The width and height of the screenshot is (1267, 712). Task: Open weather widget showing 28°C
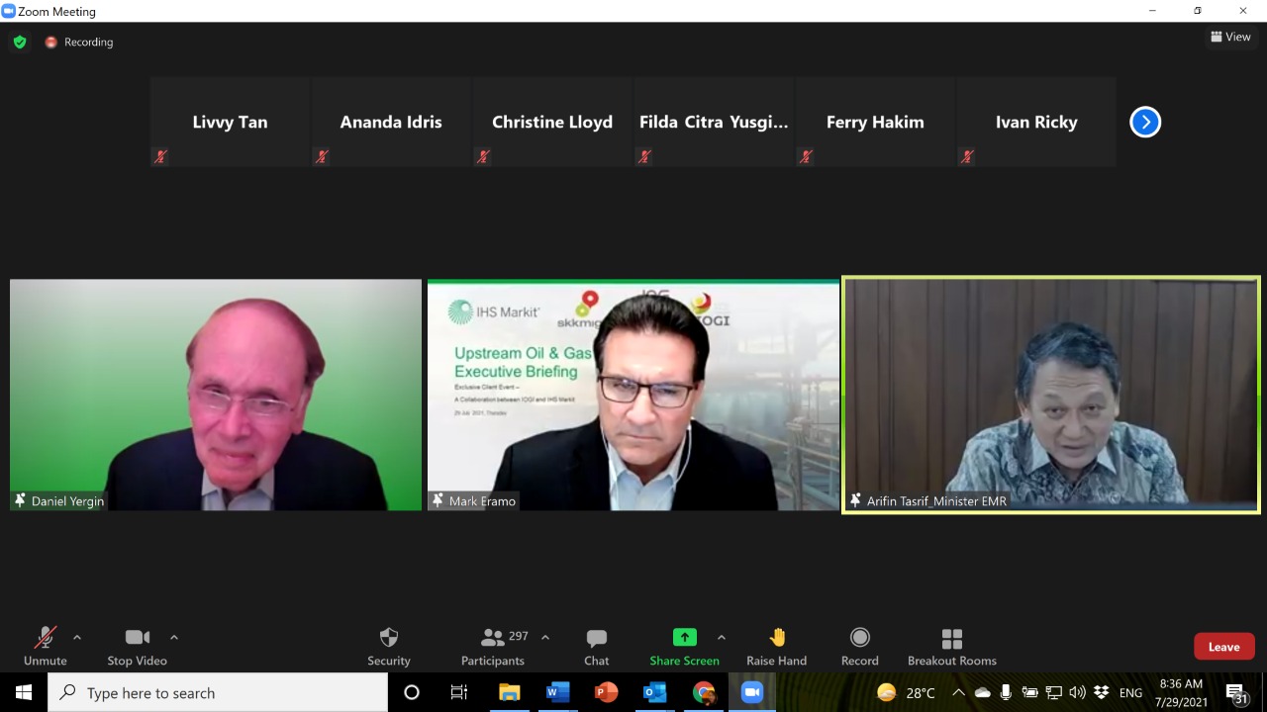pyautogui.click(x=906, y=692)
